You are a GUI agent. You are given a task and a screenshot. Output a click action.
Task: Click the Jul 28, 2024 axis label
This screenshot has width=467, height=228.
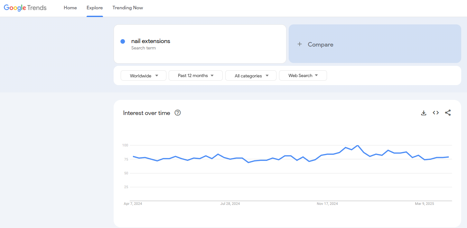(x=230, y=204)
